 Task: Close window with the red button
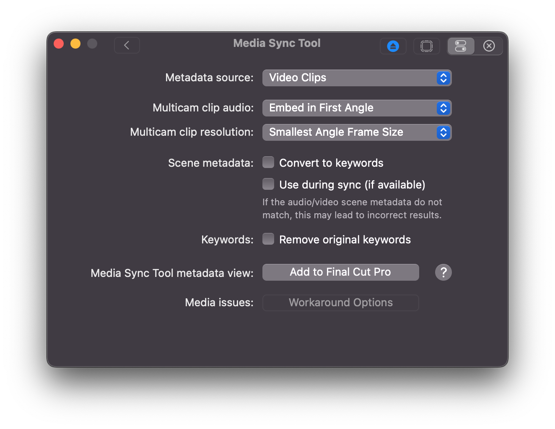tap(59, 44)
